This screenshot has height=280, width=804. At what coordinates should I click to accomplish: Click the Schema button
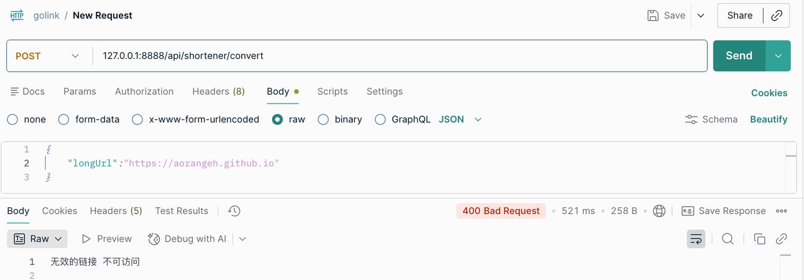pos(711,119)
